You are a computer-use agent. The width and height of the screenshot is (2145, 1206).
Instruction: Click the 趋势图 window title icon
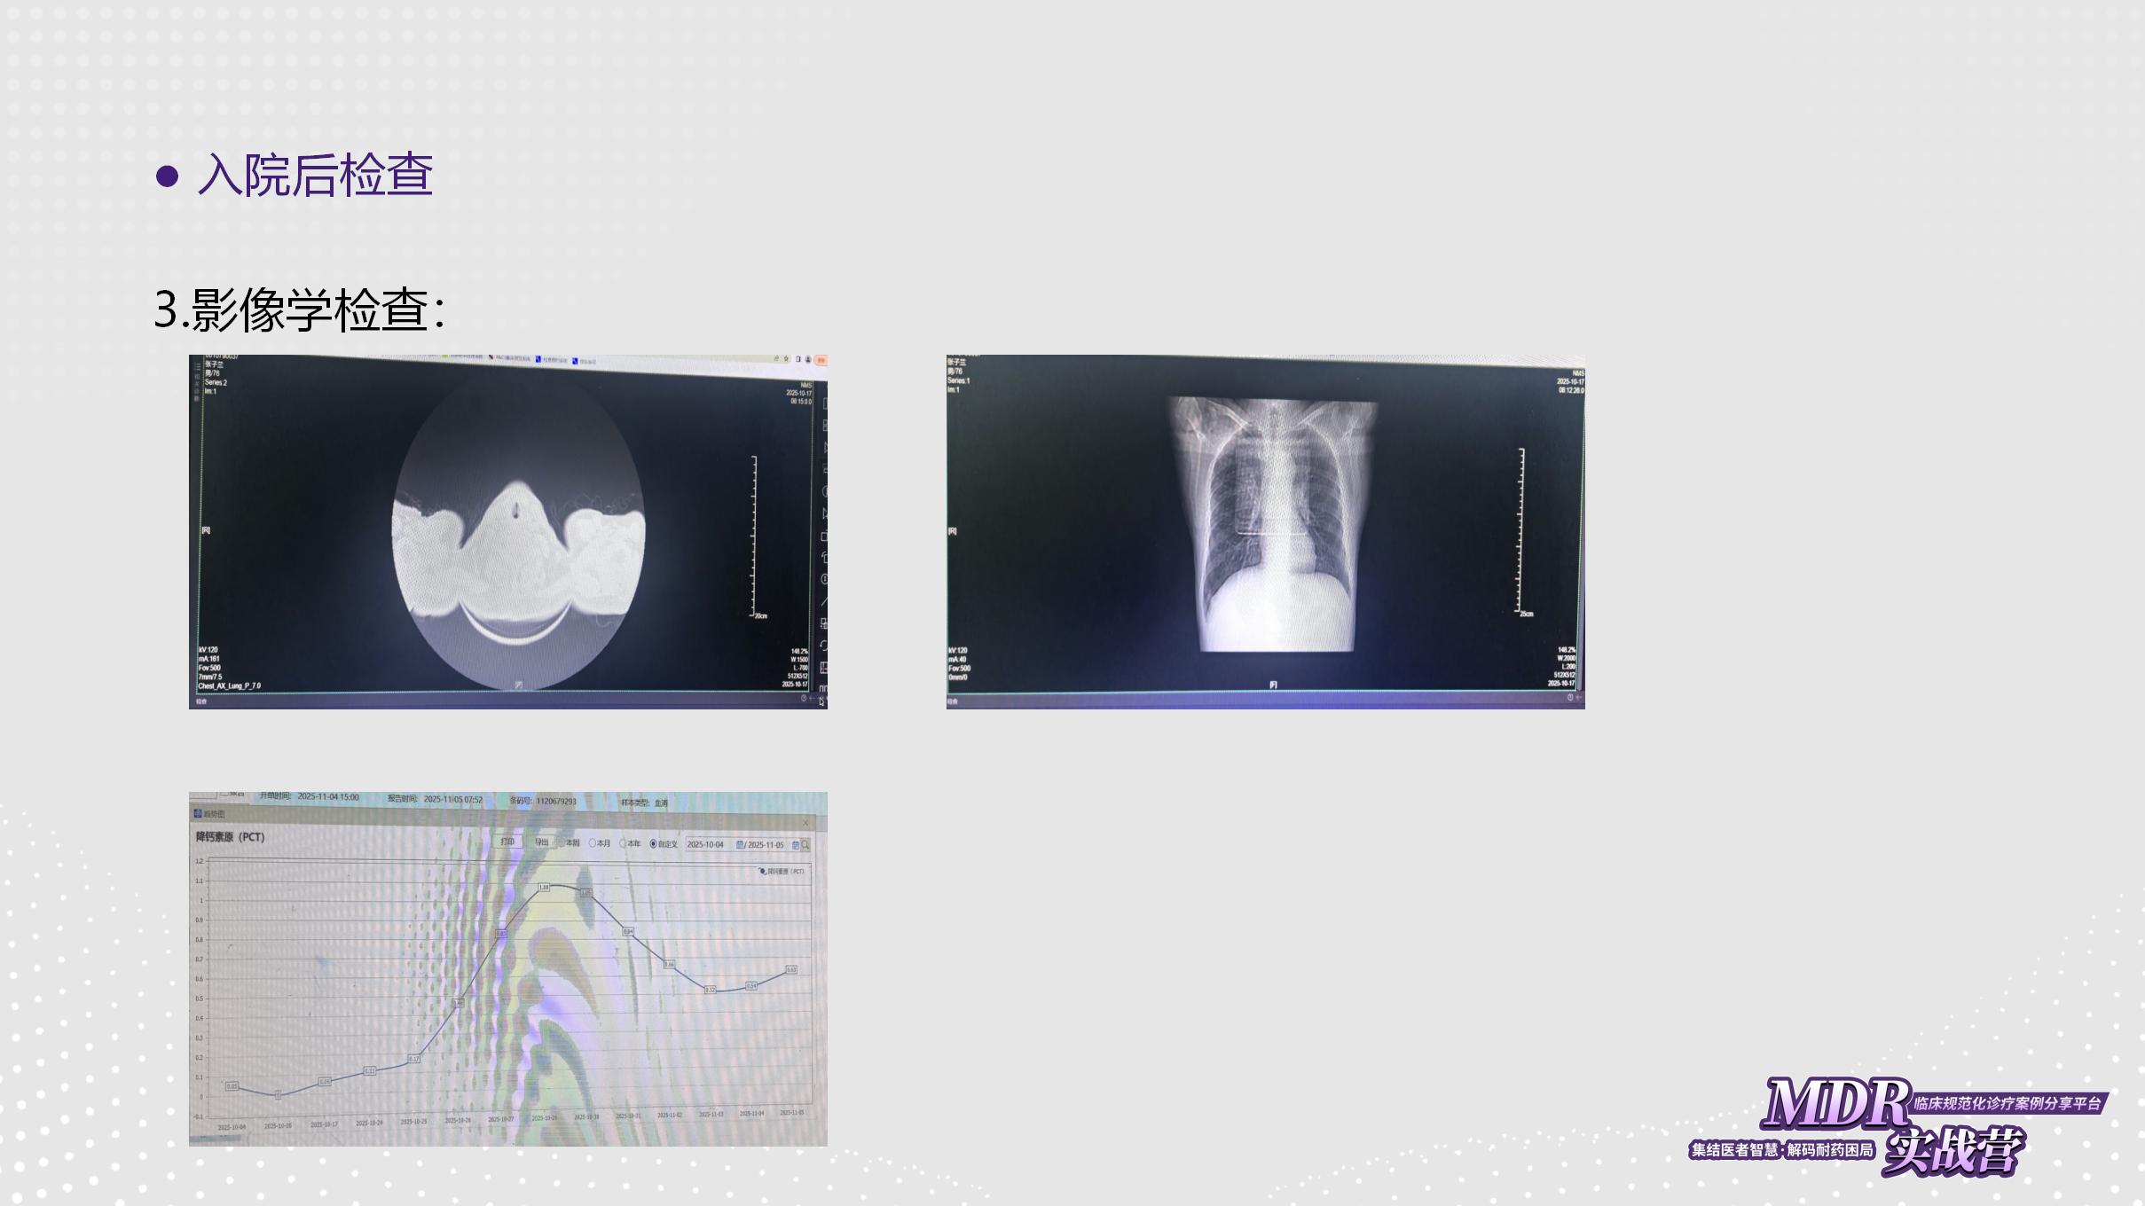[x=198, y=813]
